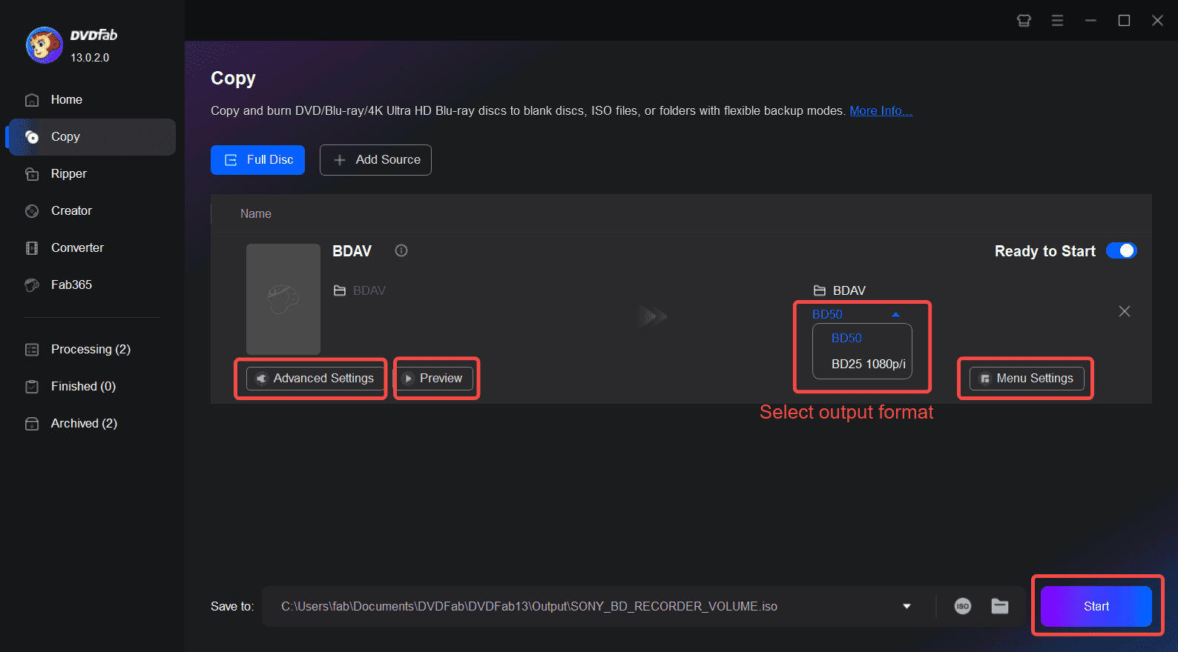Click the output BDAV folder label

pos(840,290)
